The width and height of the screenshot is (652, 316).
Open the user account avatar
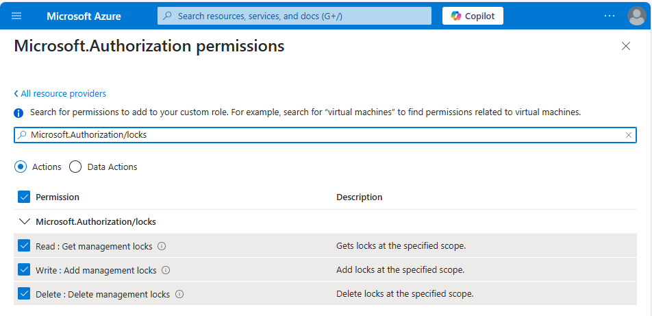(x=637, y=16)
